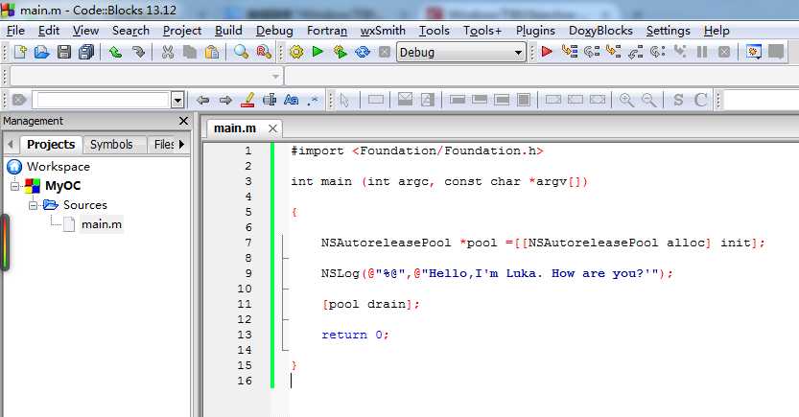Switch to the Projects tab
This screenshot has height=417, width=799.
pos(51,145)
